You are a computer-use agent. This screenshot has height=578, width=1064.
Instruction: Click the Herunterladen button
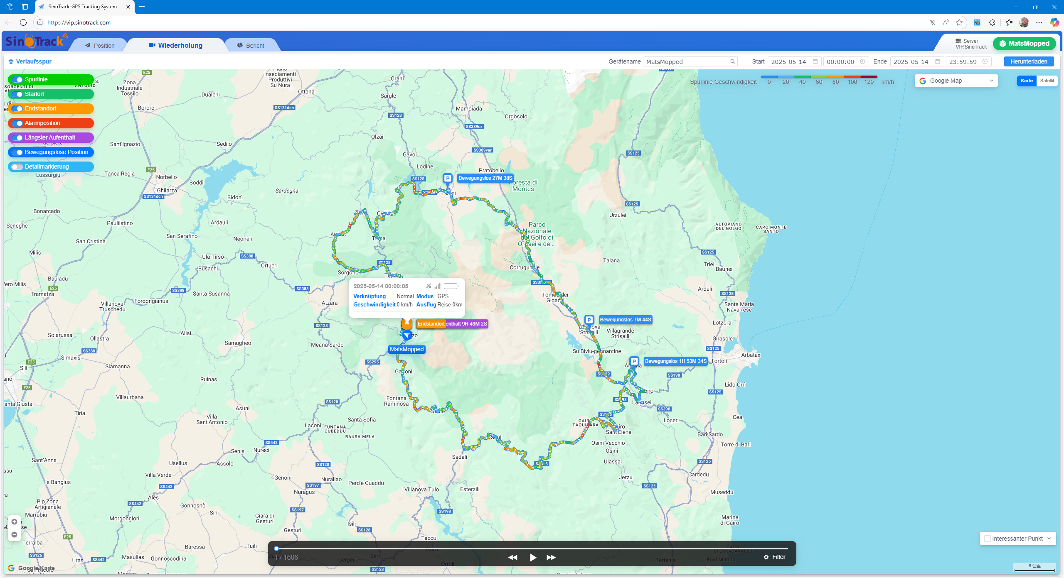(x=1029, y=61)
